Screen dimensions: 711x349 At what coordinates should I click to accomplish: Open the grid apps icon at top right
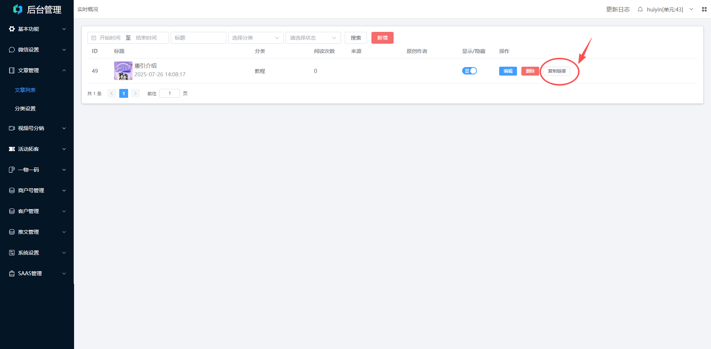(704, 9)
